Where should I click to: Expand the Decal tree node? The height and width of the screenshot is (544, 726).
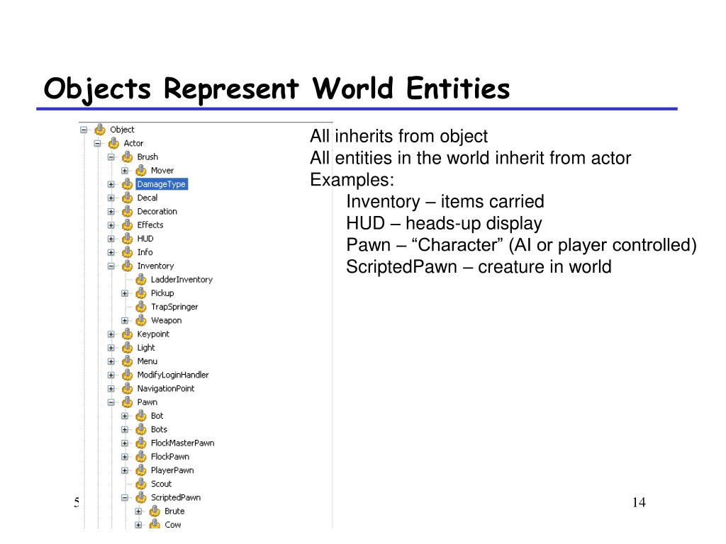[x=111, y=198]
